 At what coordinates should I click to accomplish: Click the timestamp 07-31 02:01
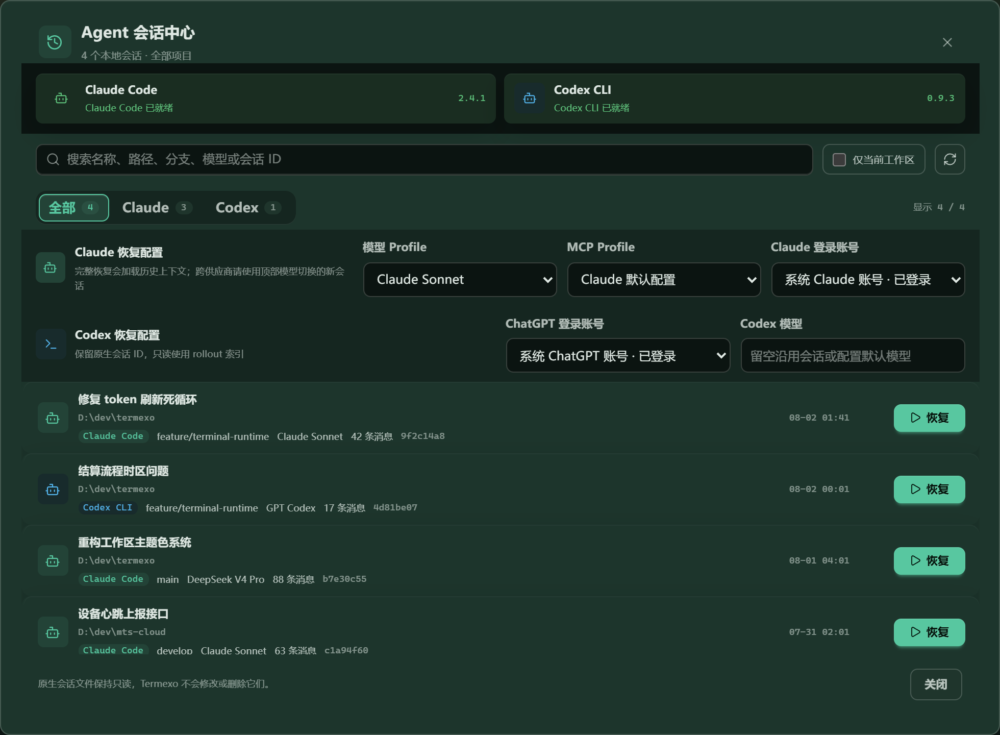tap(819, 632)
